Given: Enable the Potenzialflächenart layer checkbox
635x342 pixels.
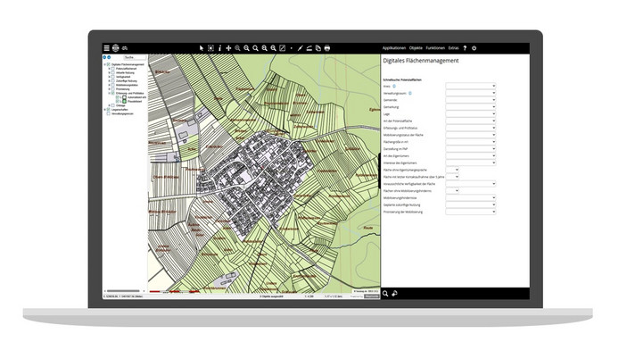Looking at the screenshot, I should click(113, 69).
